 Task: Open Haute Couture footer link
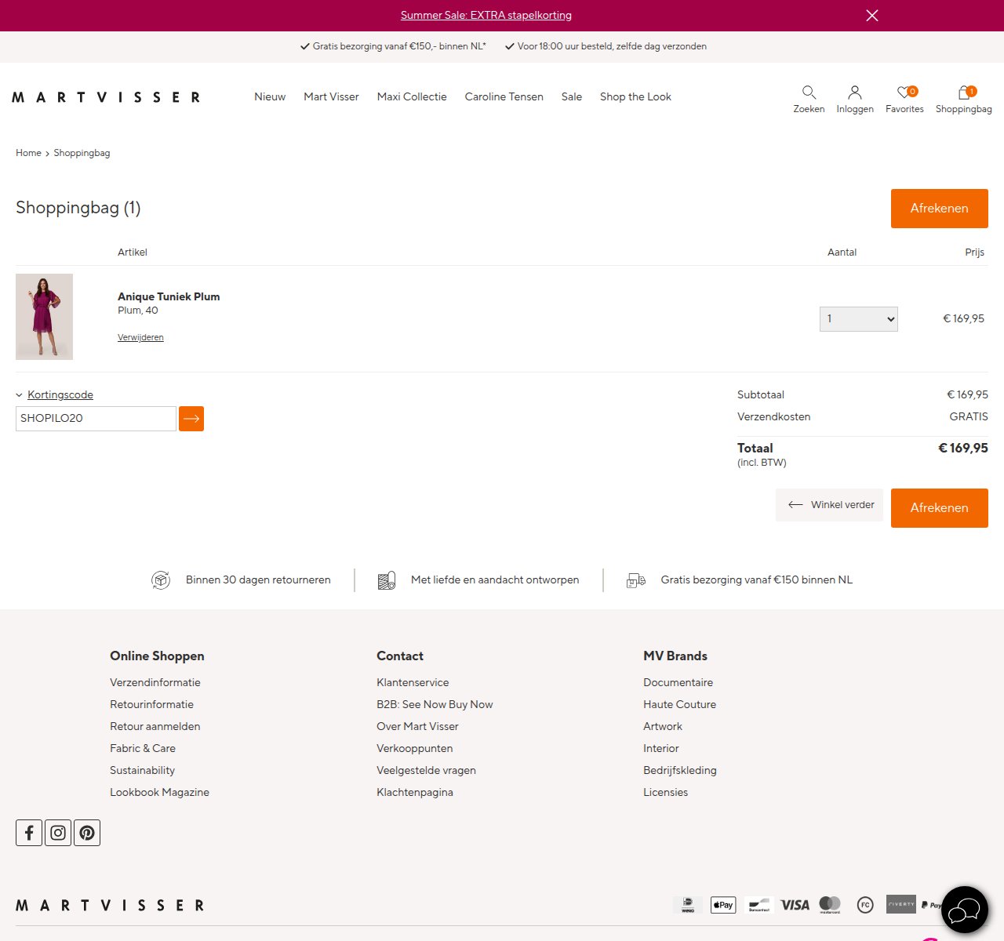tap(679, 704)
